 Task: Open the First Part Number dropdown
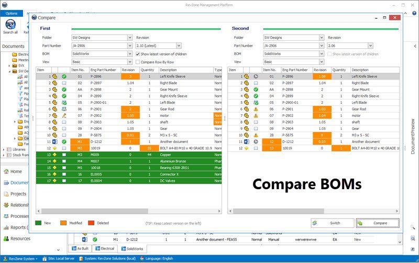click(129, 46)
